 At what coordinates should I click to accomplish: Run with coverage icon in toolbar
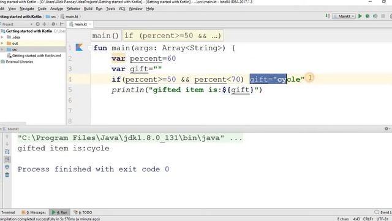(375, 17)
